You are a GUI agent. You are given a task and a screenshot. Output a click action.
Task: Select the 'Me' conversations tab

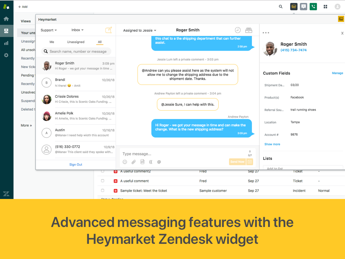coord(52,42)
